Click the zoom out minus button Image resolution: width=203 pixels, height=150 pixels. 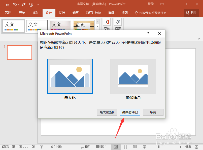151,147
